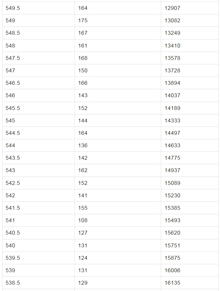Click cumulative total 16006

[x=172, y=270]
